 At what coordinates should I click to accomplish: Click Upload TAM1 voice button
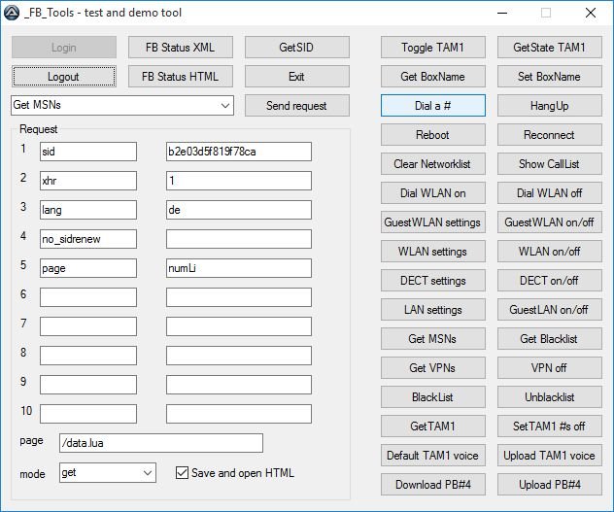(x=550, y=456)
